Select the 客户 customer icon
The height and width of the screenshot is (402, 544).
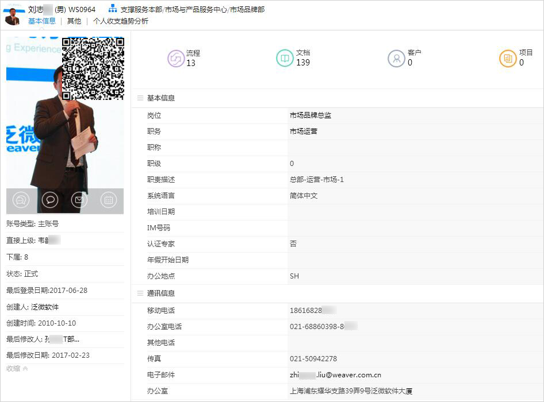pyautogui.click(x=396, y=59)
